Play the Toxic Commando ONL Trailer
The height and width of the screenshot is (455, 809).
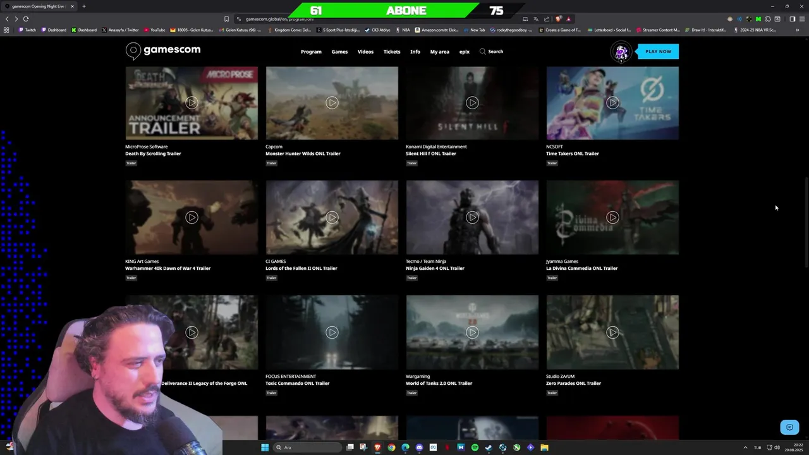pos(332,332)
